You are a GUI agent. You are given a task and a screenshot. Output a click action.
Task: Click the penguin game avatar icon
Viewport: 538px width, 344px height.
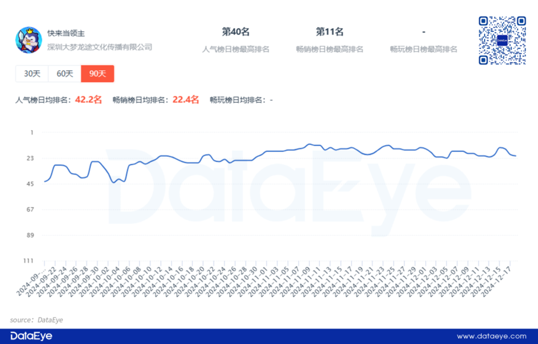pos(29,40)
